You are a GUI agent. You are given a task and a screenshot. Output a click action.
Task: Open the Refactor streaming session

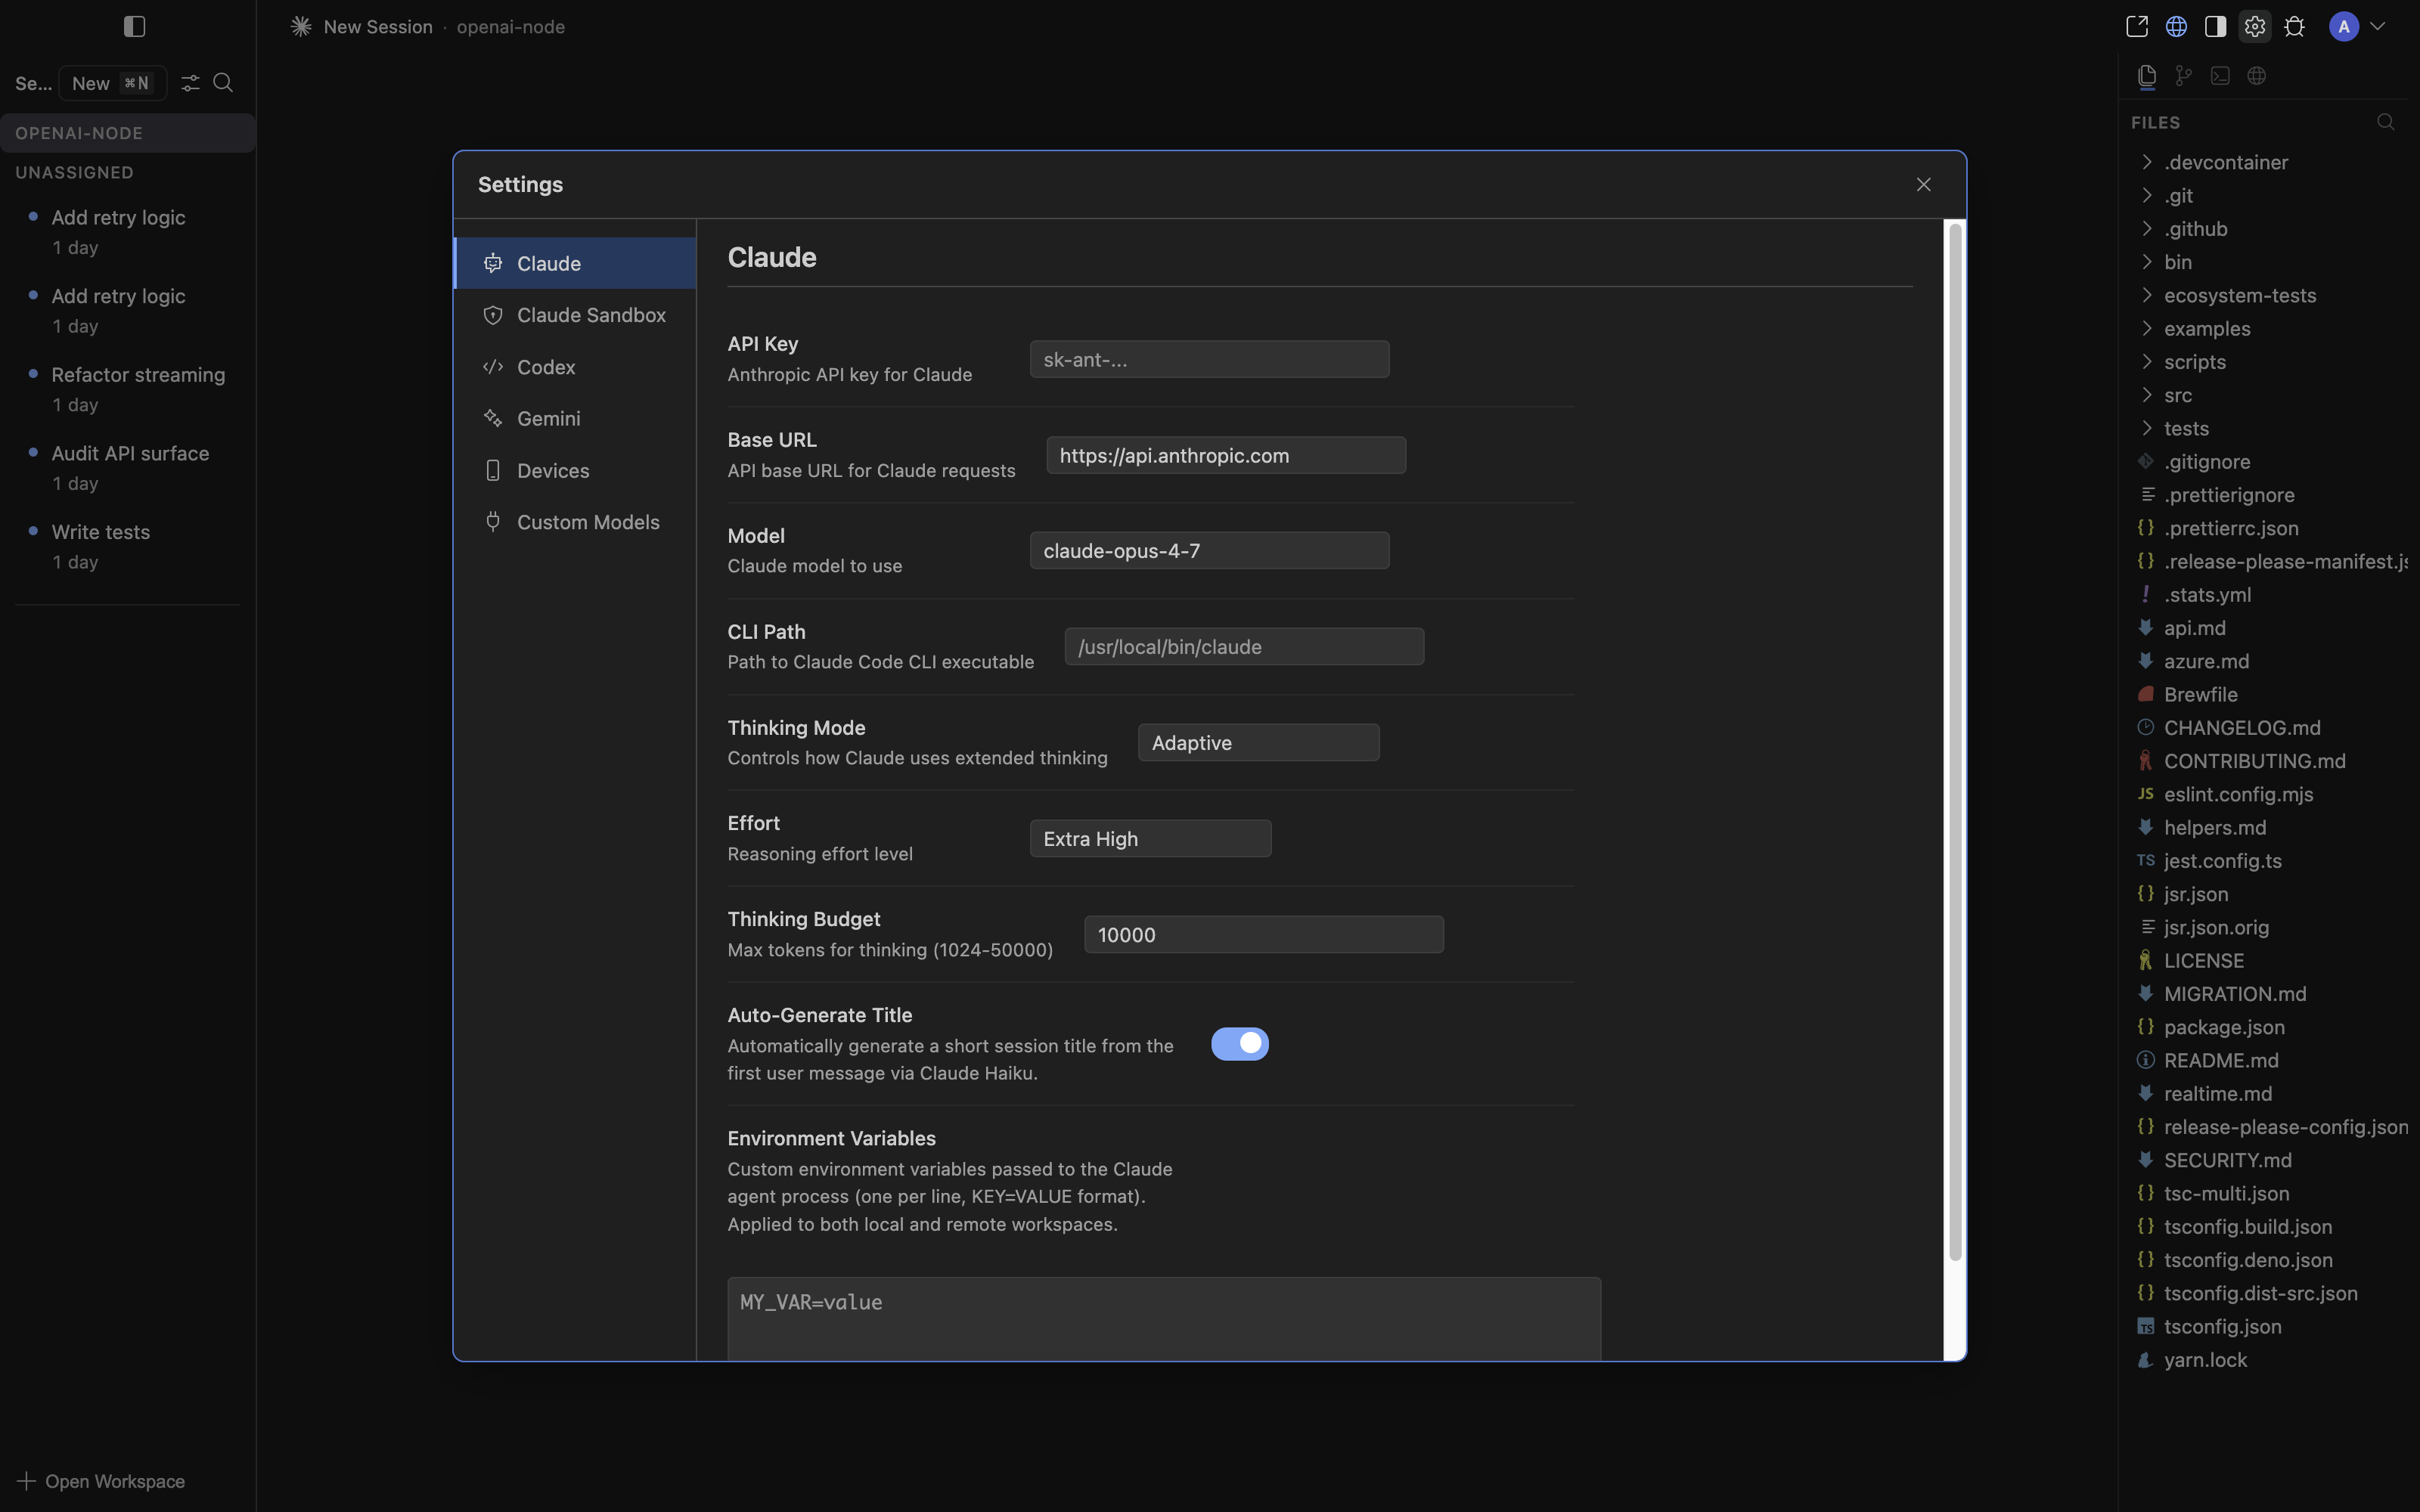tap(128, 389)
